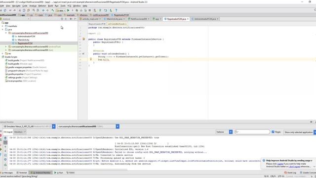Switch to activity_main.xml editor tab

pyautogui.click(x=90, y=19)
